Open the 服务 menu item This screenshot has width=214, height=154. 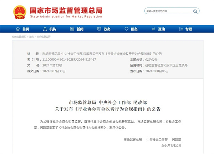(x=134, y=29)
